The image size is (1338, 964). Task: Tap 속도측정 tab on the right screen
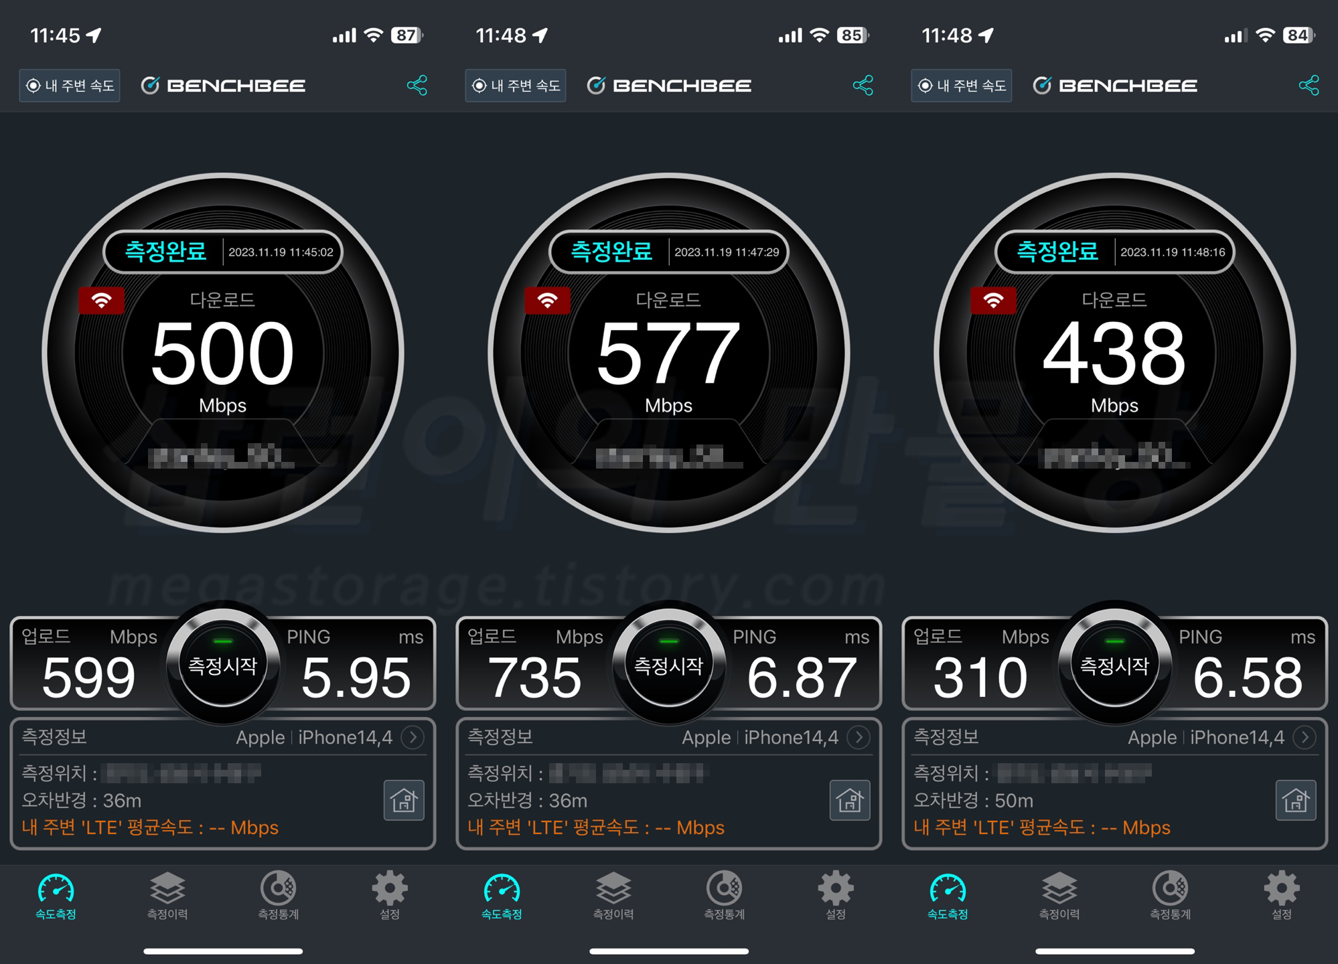pos(948,896)
